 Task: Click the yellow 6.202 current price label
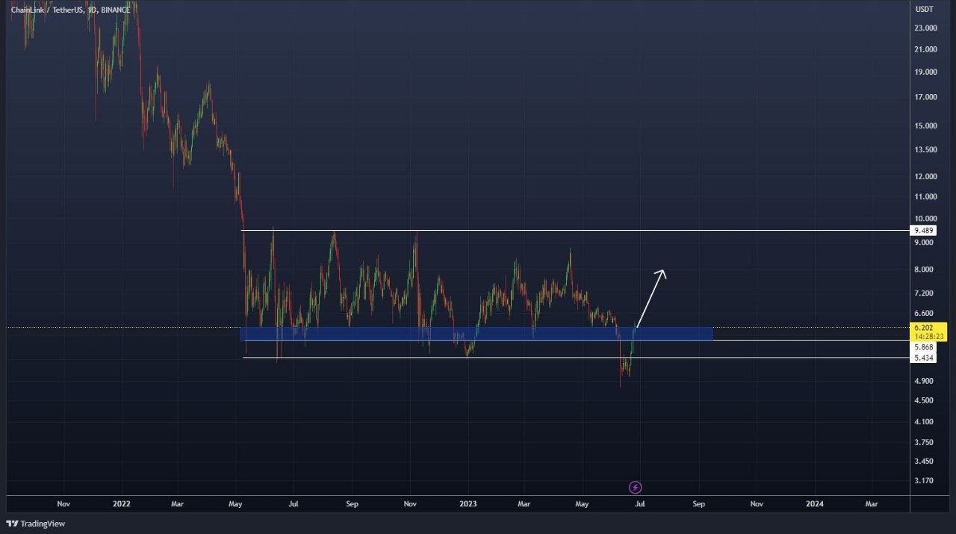[929, 332]
